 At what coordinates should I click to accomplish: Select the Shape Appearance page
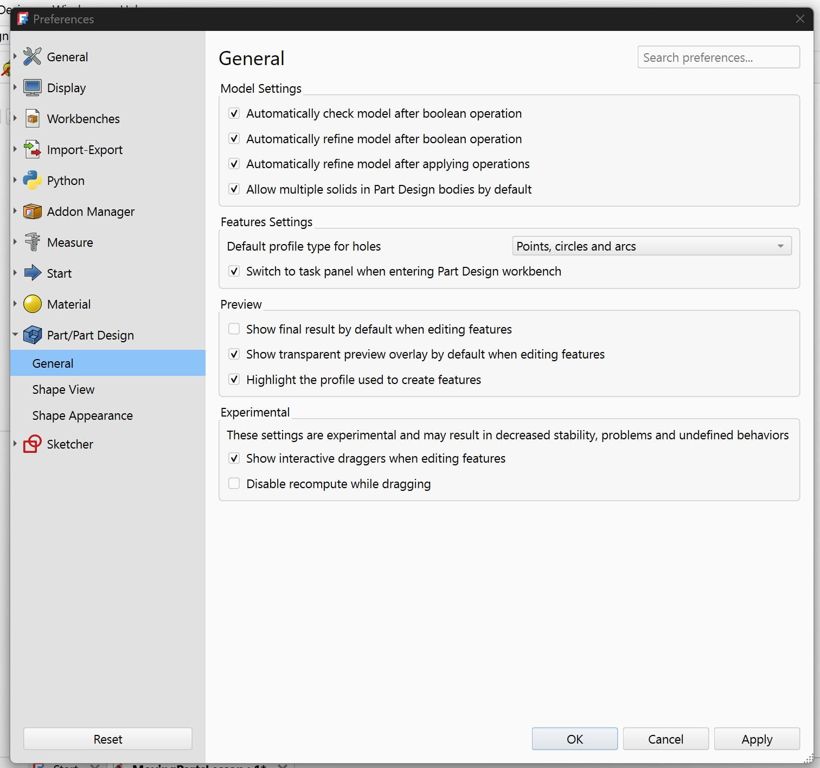[x=82, y=415]
